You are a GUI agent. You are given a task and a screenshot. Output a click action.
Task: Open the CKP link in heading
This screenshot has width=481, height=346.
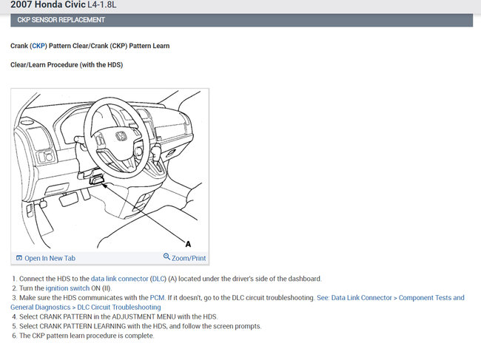point(38,46)
